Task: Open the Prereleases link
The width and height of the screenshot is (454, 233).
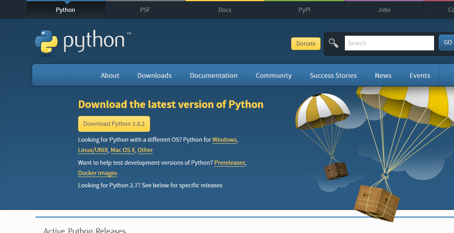Action: 230,163
